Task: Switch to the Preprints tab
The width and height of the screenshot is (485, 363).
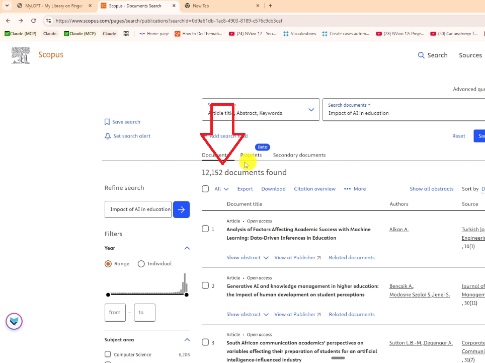Action: coord(251,155)
